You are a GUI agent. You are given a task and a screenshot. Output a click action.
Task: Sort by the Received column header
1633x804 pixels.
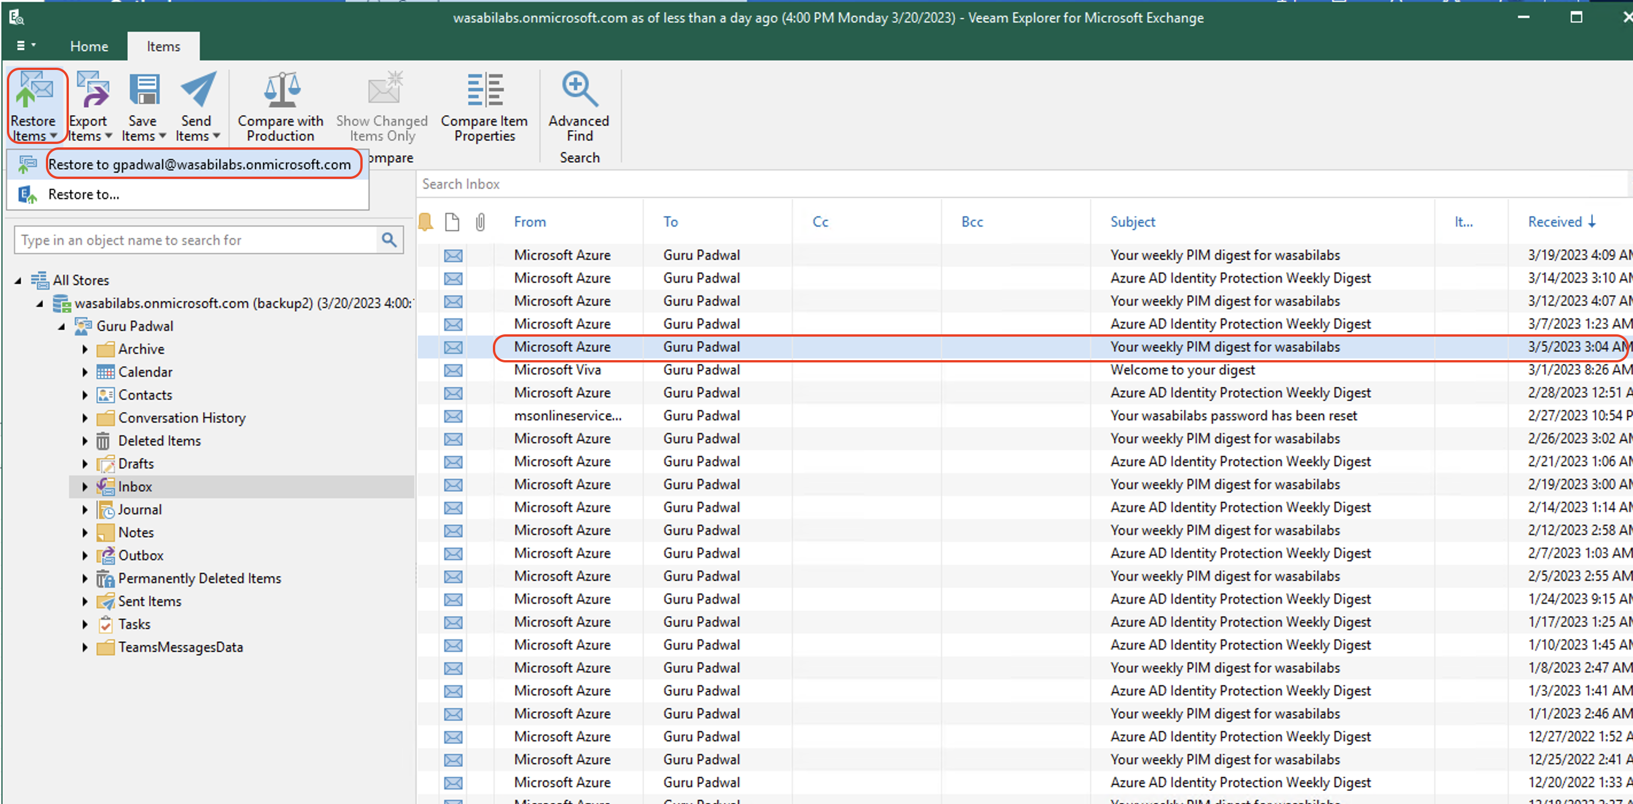coord(1561,222)
